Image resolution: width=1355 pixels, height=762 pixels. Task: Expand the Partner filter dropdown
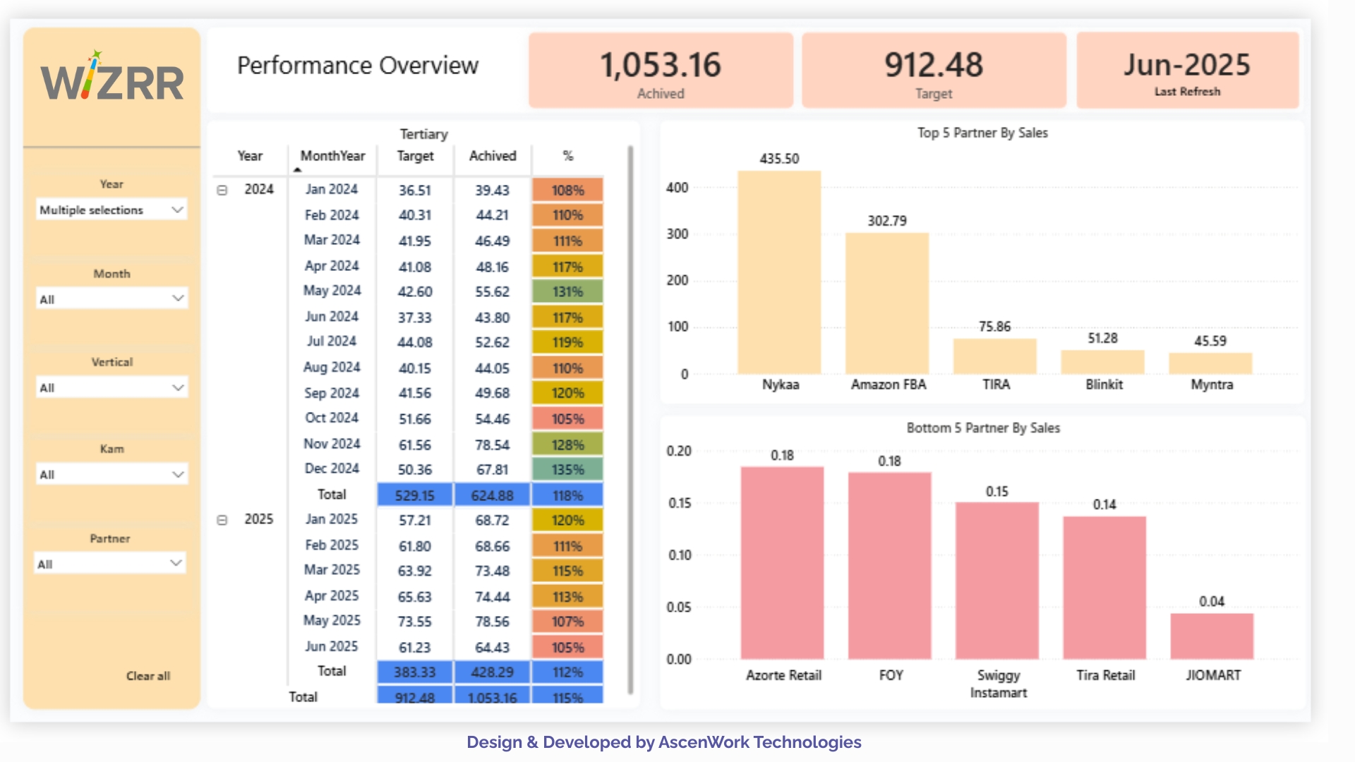tap(110, 564)
